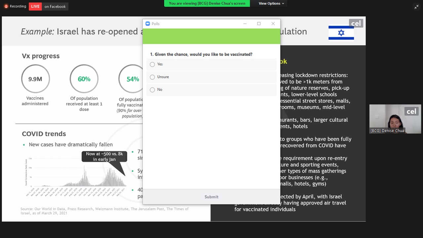The image size is (423, 238).
Task: Click the Zoom icon in the Polls title bar
Action: (148, 24)
